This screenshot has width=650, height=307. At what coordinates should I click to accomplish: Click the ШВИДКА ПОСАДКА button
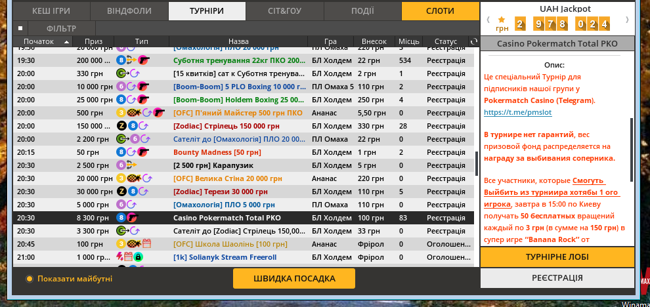pos(294,278)
